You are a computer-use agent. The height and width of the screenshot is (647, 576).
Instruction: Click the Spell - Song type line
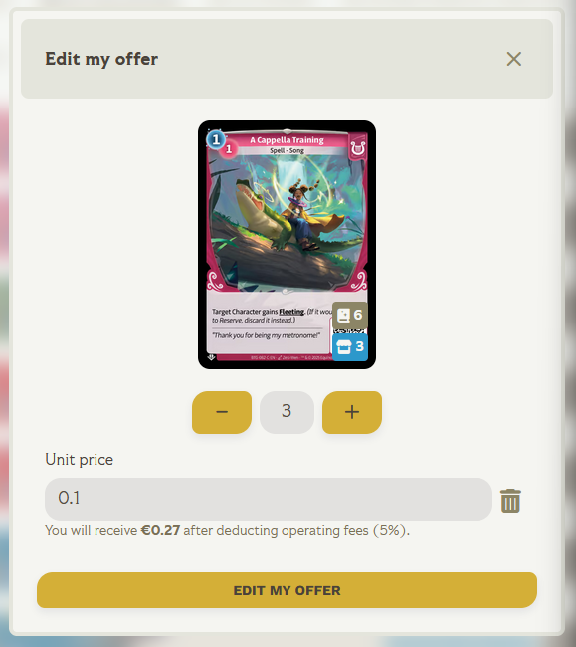point(287,150)
